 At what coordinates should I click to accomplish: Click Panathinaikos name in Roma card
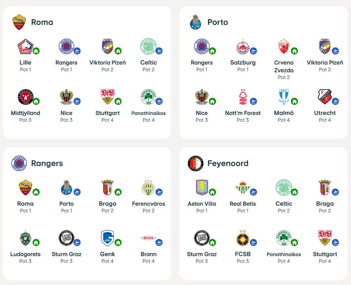tap(149, 113)
